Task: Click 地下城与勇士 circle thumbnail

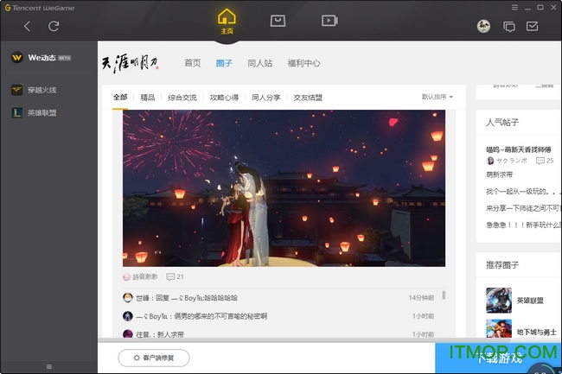Action: [x=499, y=328]
